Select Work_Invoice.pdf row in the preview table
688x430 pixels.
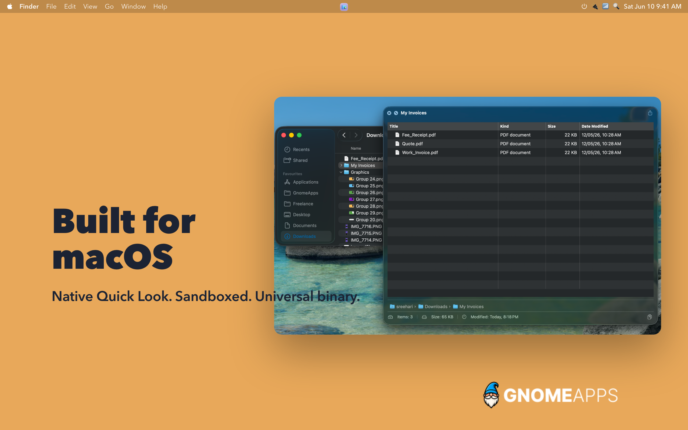point(520,152)
